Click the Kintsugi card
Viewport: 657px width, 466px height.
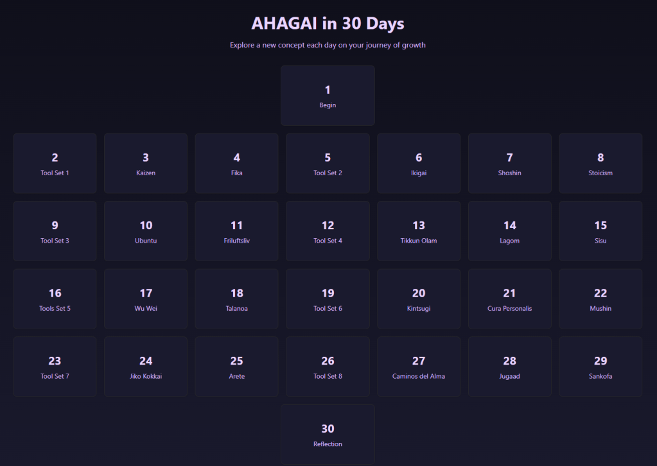419,299
